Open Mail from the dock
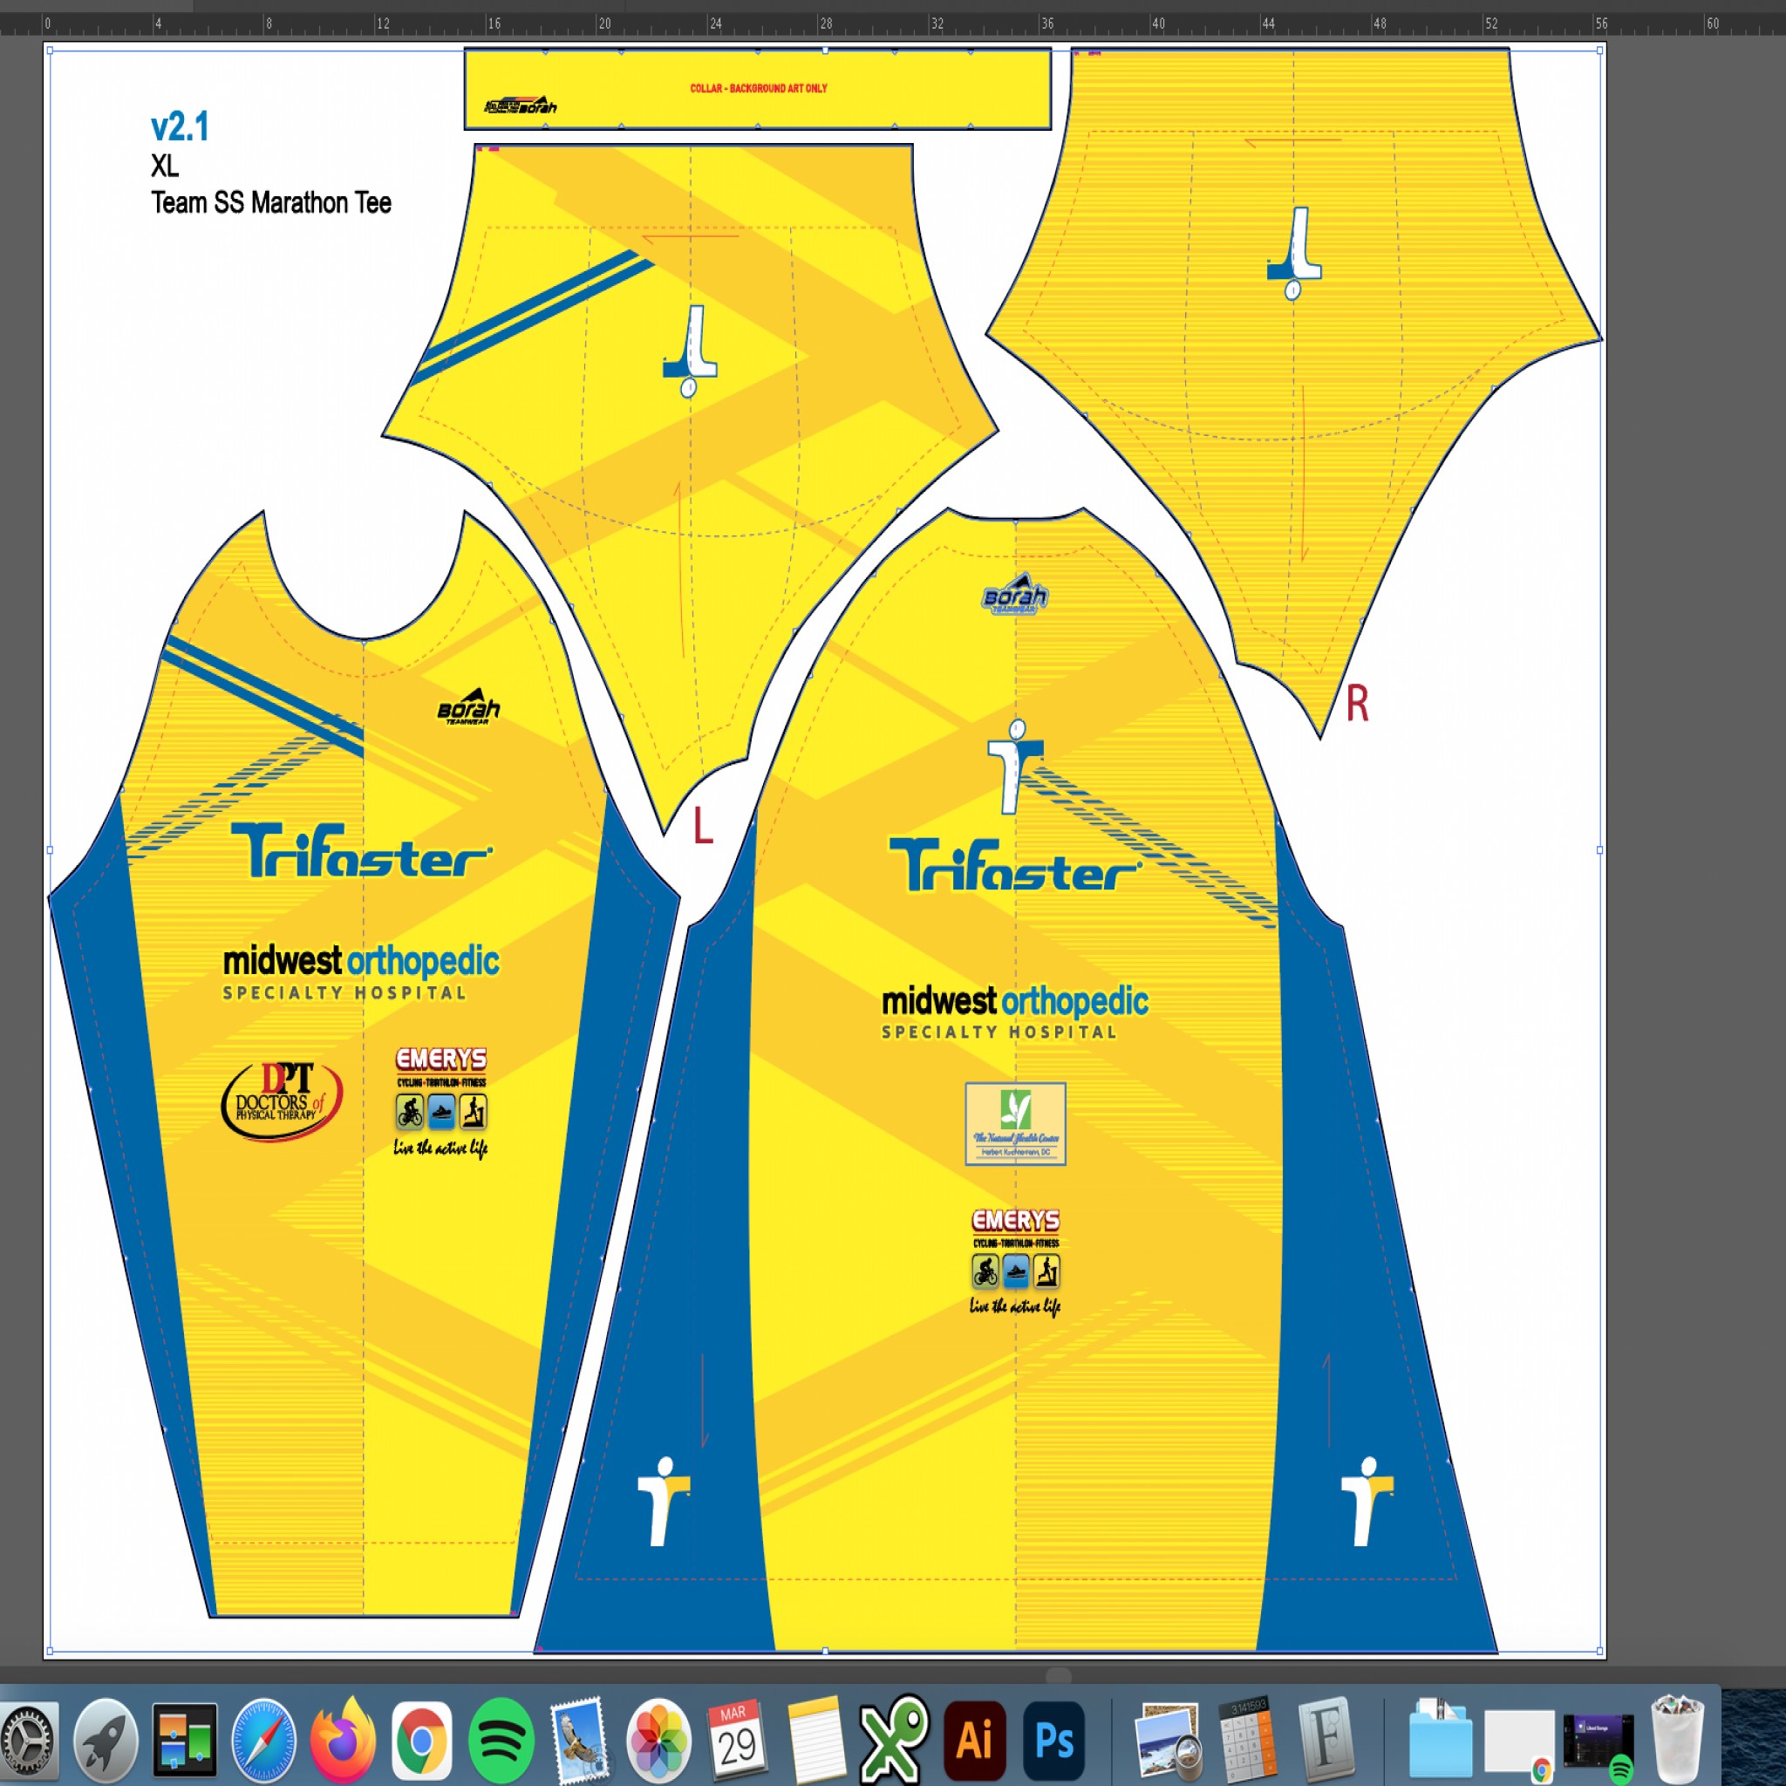 click(x=580, y=1740)
